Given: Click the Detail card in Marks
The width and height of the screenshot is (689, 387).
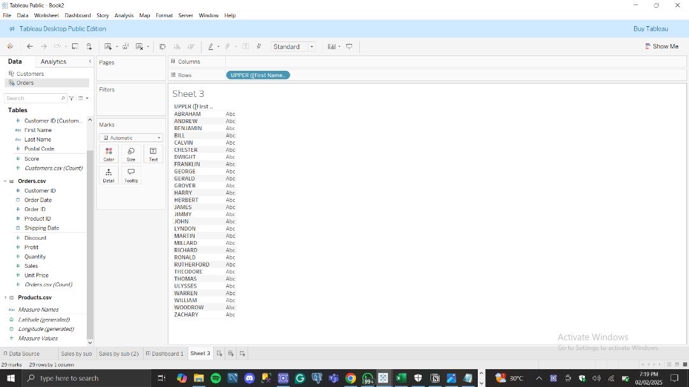Looking at the screenshot, I should pos(109,175).
